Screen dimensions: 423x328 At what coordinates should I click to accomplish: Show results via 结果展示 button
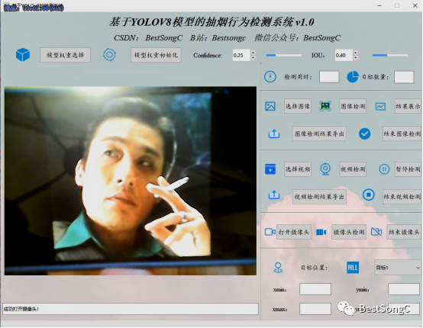pyautogui.click(x=408, y=106)
